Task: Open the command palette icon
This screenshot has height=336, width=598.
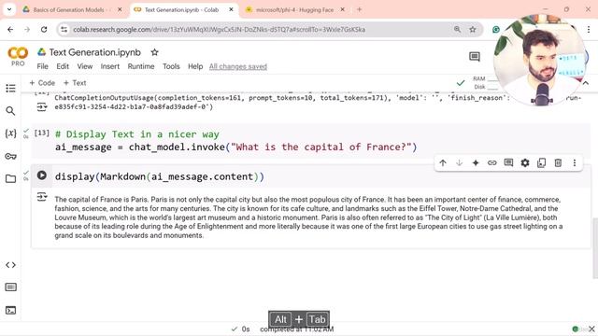Action: (x=10, y=287)
